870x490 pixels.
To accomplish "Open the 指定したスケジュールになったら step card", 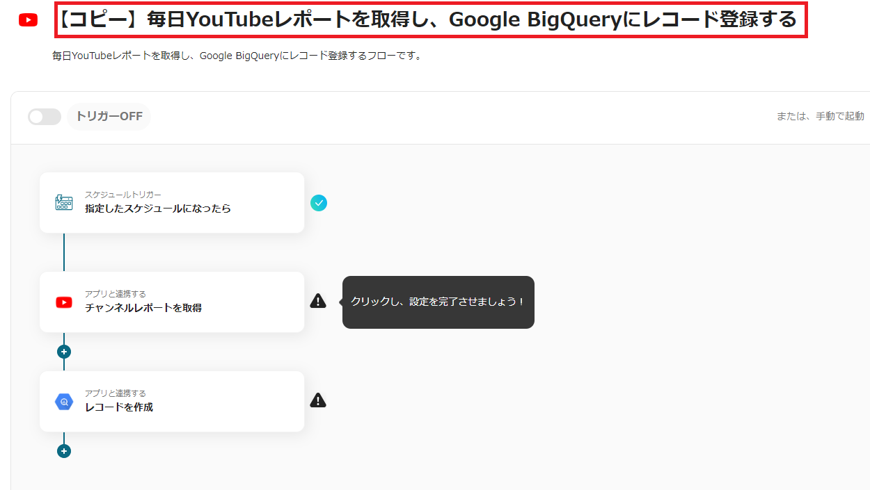I will [x=172, y=203].
